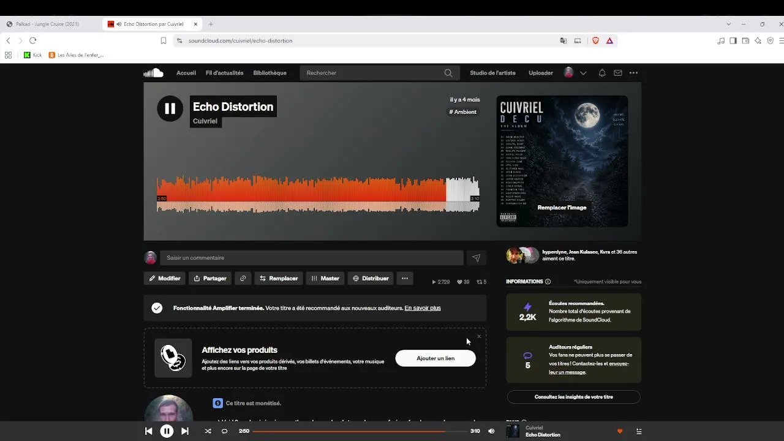Open the track More options button
This screenshot has width=784, height=441.
click(x=405, y=278)
